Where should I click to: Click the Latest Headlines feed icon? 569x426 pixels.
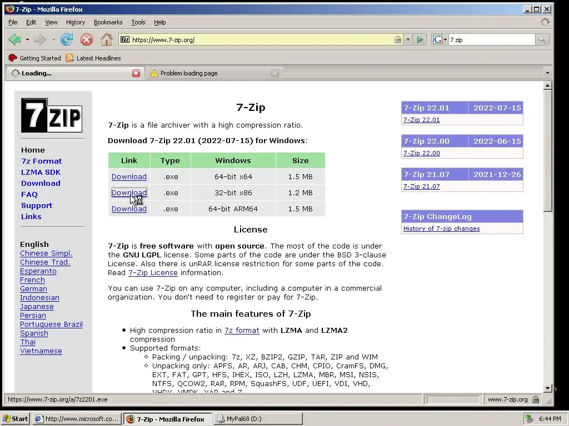pos(69,58)
